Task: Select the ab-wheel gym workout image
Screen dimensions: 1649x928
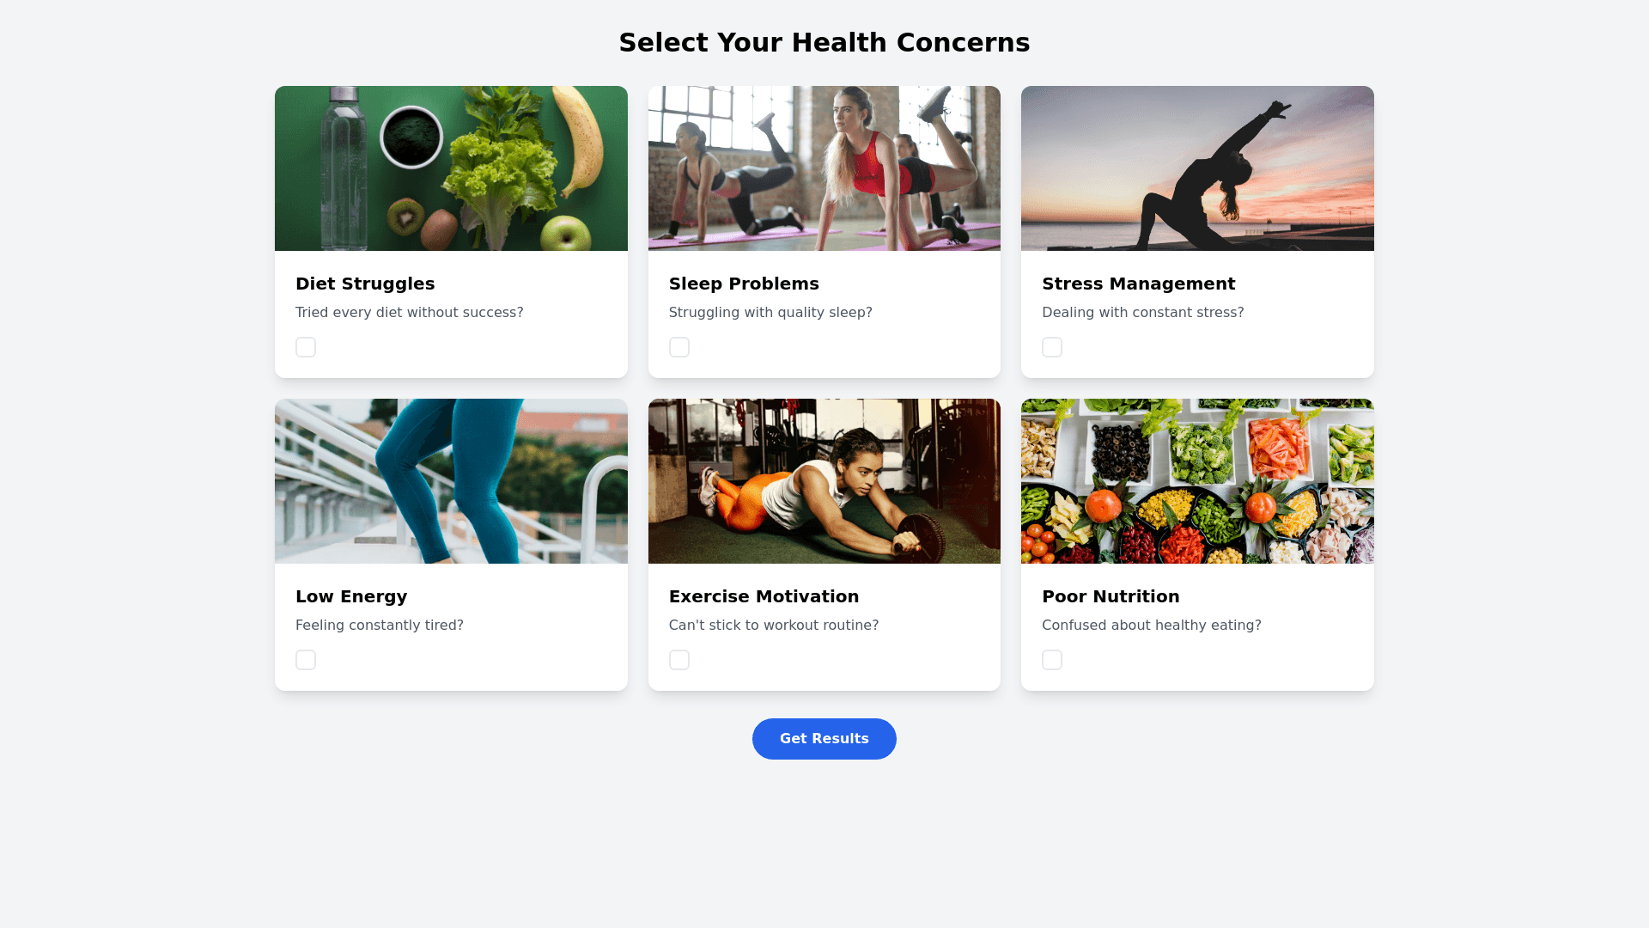Action: [824, 481]
